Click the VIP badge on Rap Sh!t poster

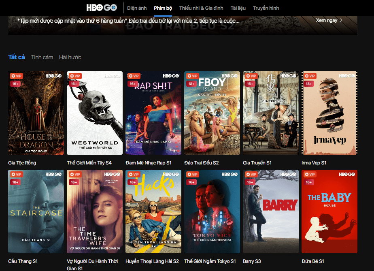click(134, 76)
